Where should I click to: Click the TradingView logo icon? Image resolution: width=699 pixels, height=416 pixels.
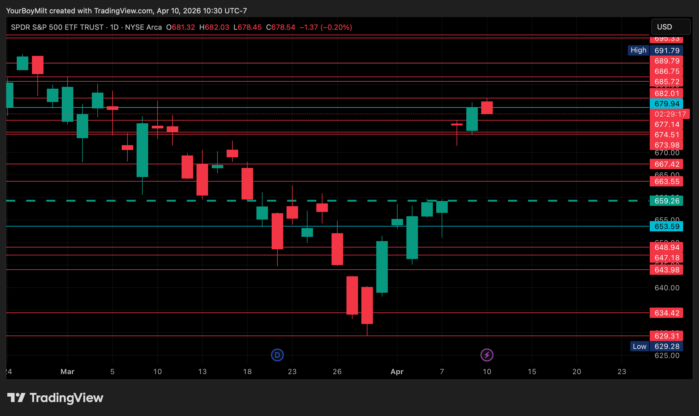coord(16,398)
